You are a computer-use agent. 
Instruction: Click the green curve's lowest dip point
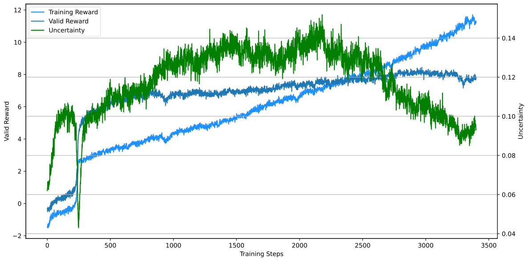tap(78, 227)
